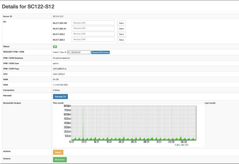Click the green Shut Down button
The height and width of the screenshot is (164, 239).
[60, 159]
